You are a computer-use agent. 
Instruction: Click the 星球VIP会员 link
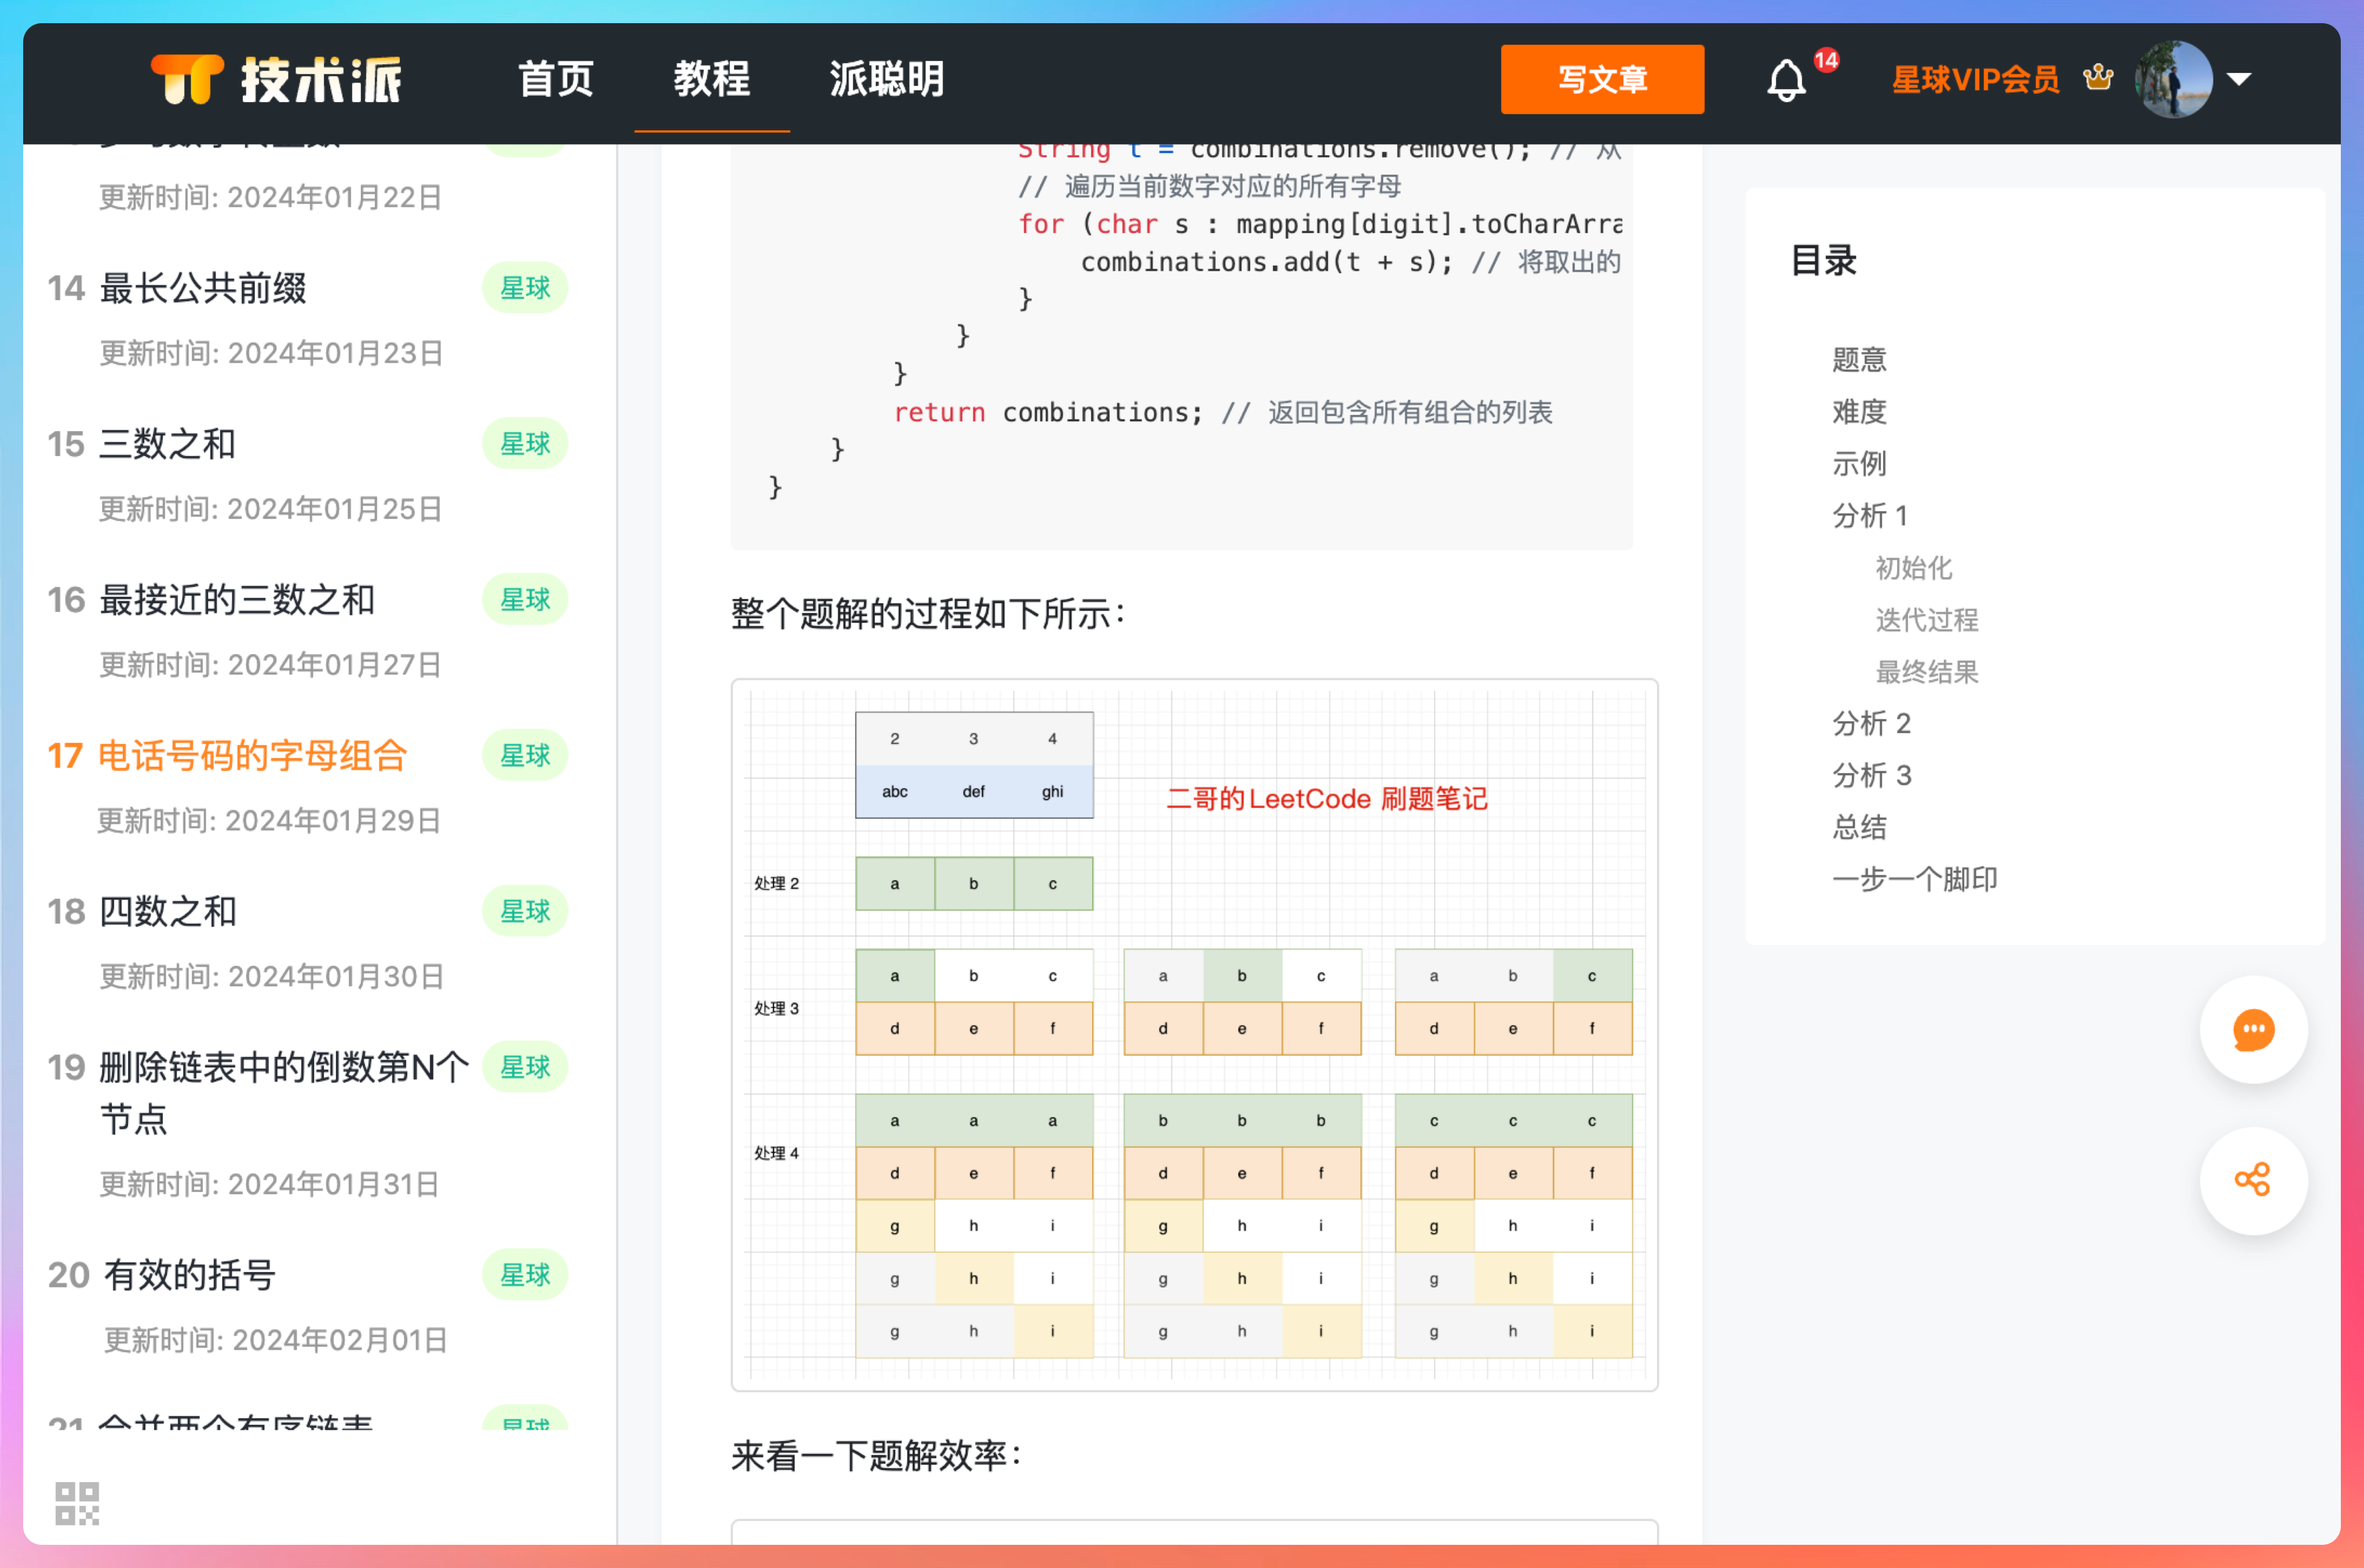[x=1975, y=79]
